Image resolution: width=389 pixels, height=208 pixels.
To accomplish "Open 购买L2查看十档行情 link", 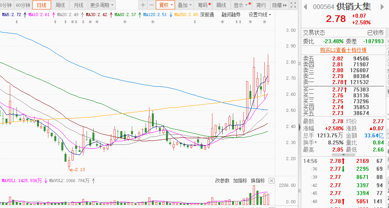I will tap(343, 50).
